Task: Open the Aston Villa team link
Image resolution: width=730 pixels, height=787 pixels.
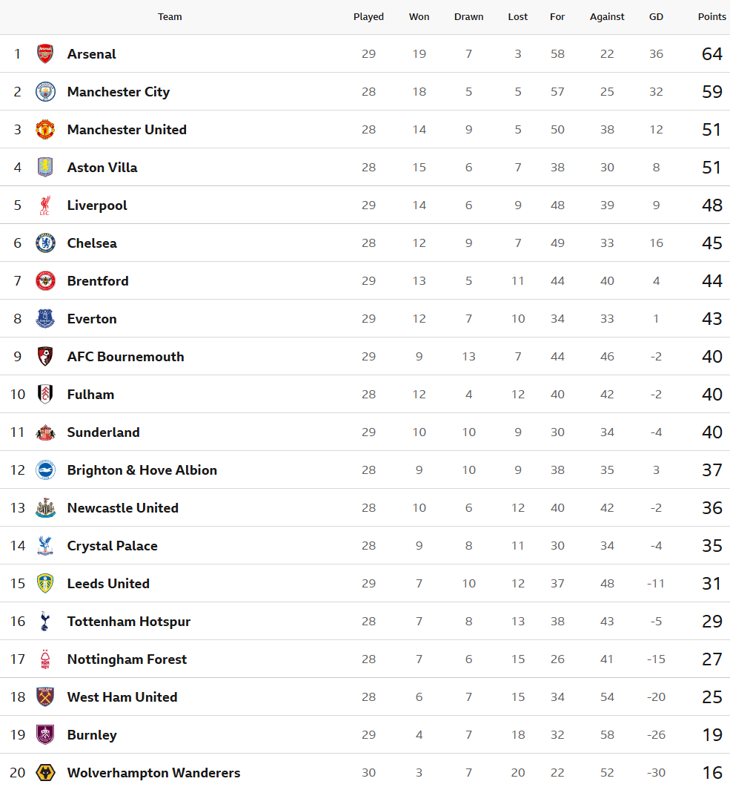Action: (102, 168)
